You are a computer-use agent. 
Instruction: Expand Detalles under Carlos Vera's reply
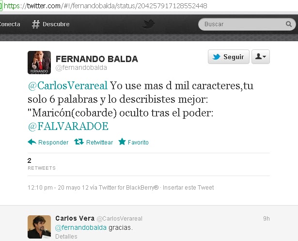click(x=66, y=237)
